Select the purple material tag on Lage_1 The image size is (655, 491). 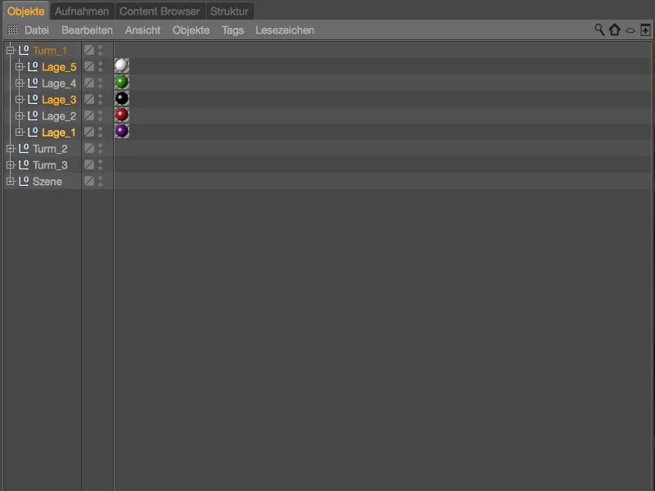point(121,131)
